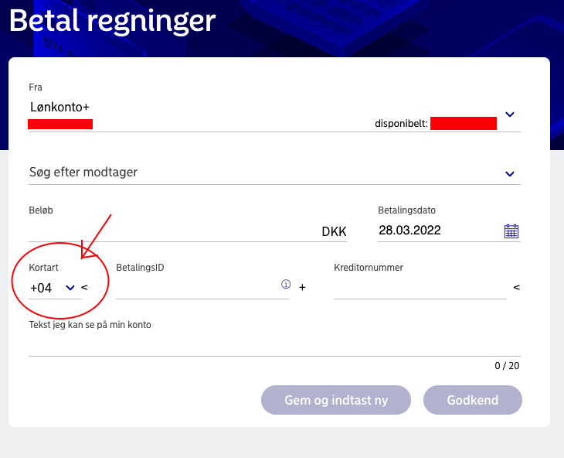The image size is (564, 458).
Task: Open the Søg efter modtager dropdown
Action: [510, 174]
